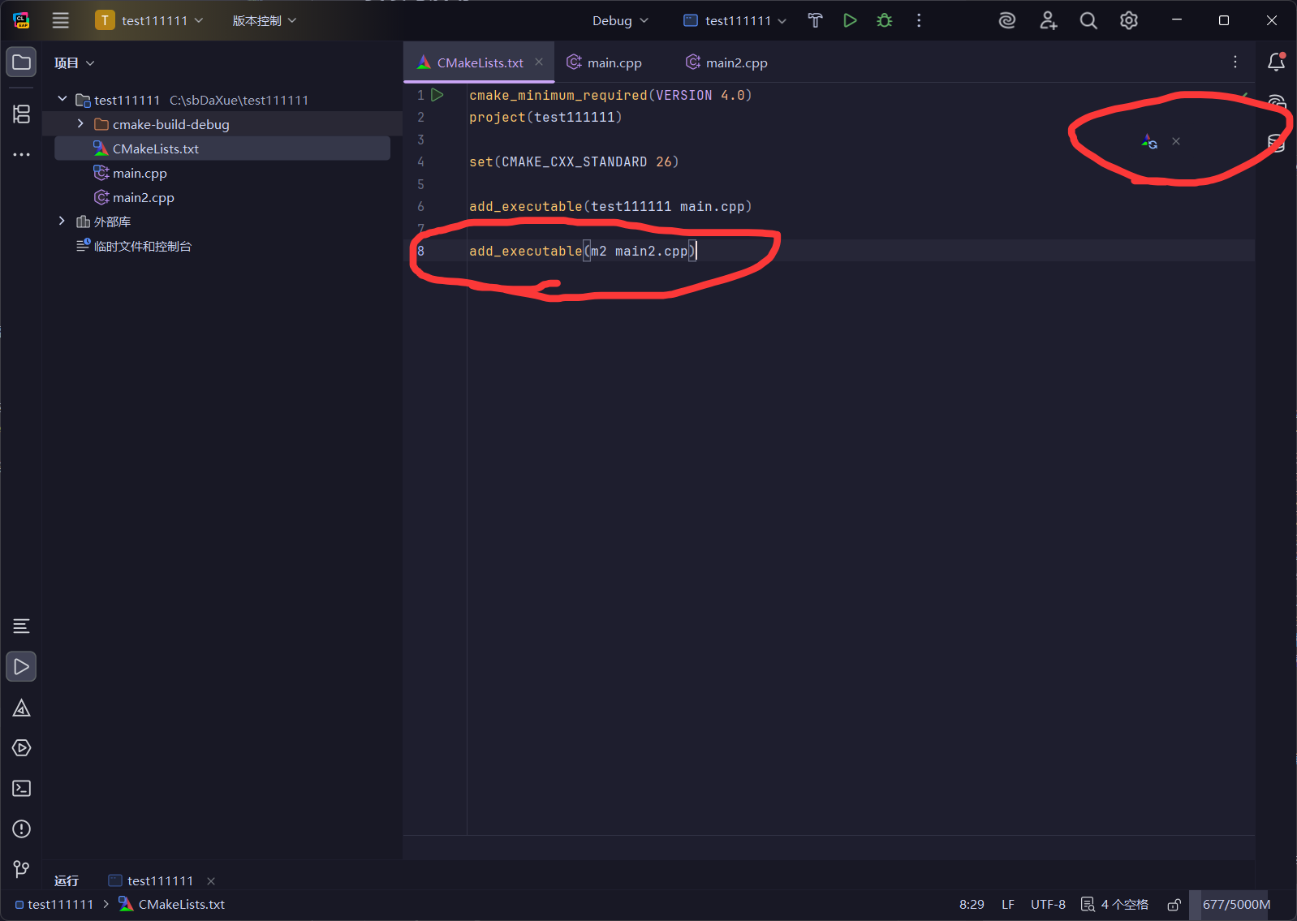Image resolution: width=1297 pixels, height=921 pixels.
Task: Click the memory indicator 677/5000M
Action: tap(1236, 905)
